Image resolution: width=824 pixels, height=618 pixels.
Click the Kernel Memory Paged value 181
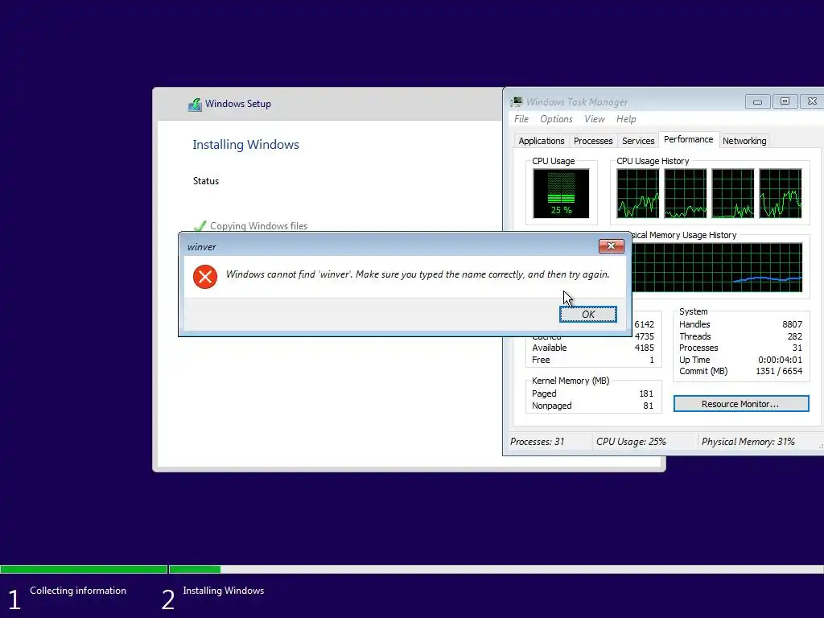646,393
